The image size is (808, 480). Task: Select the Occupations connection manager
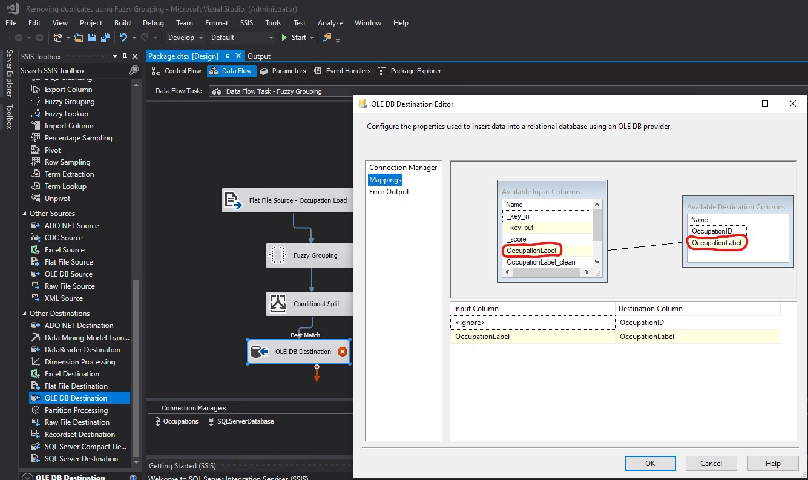(176, 421)
